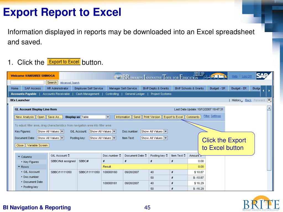Click into the portal search input field
The width and height of the screenshot is (283, 212).
27,82
